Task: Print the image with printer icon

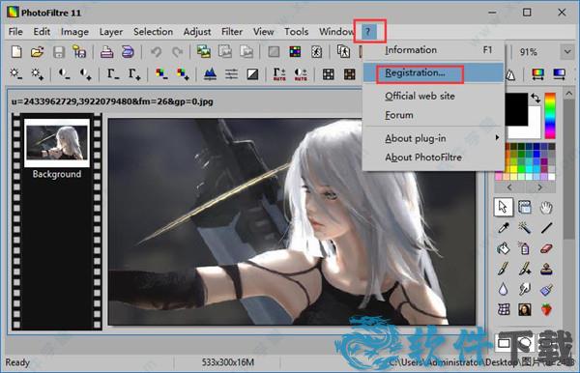Action: coord(106,52)
